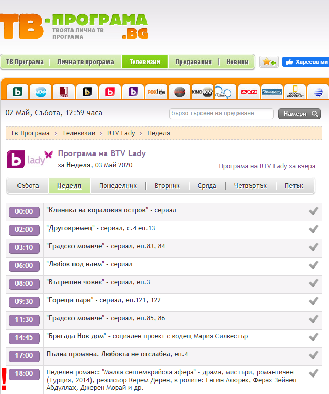Click the star add-to-favorites icon
The image size is (329, 394).
[x=268, y=62]
